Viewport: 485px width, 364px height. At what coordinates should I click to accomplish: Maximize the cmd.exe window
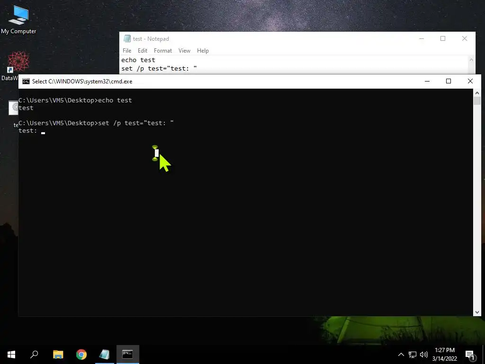(449, 81)
